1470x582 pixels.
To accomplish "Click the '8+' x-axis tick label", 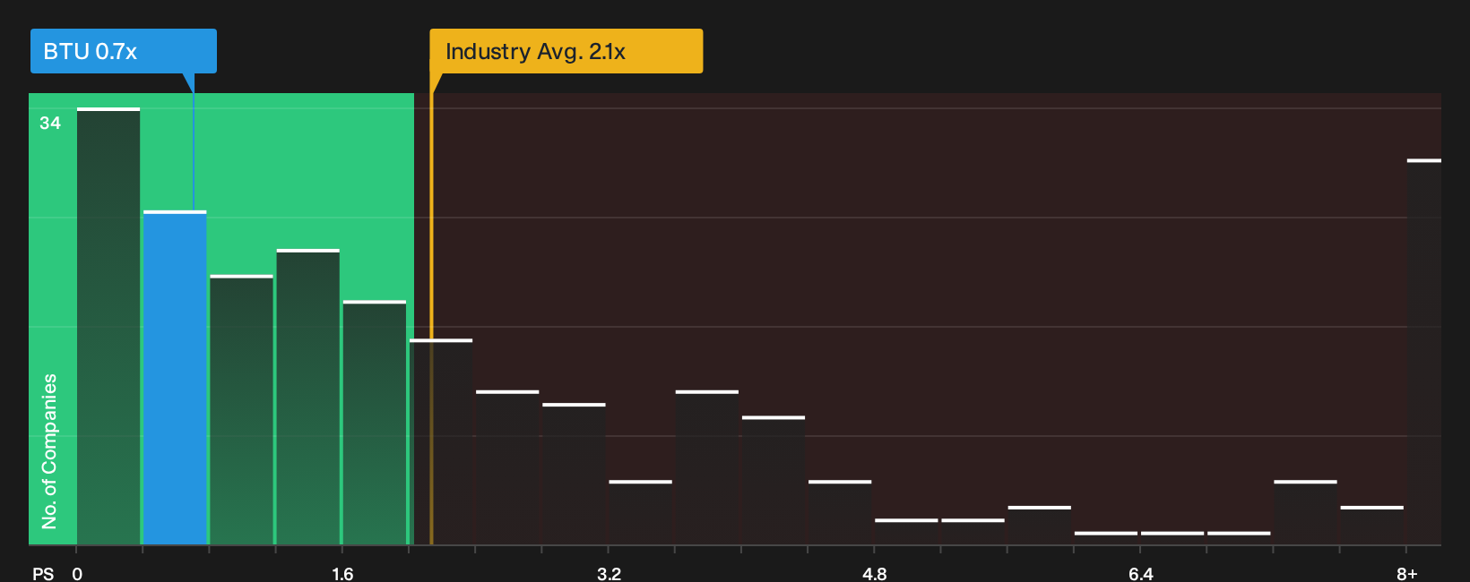I will coord(1407,574).
